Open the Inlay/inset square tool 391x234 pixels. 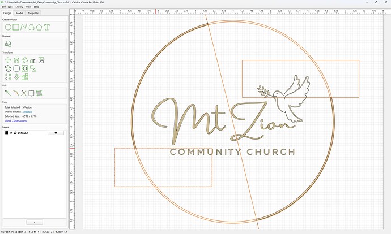click(25, 68)
